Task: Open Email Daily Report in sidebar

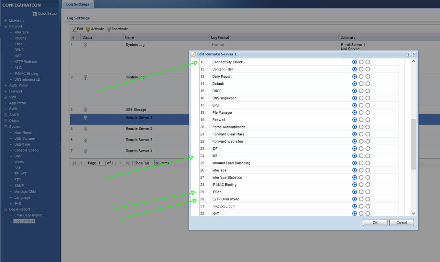Action: 28,215
